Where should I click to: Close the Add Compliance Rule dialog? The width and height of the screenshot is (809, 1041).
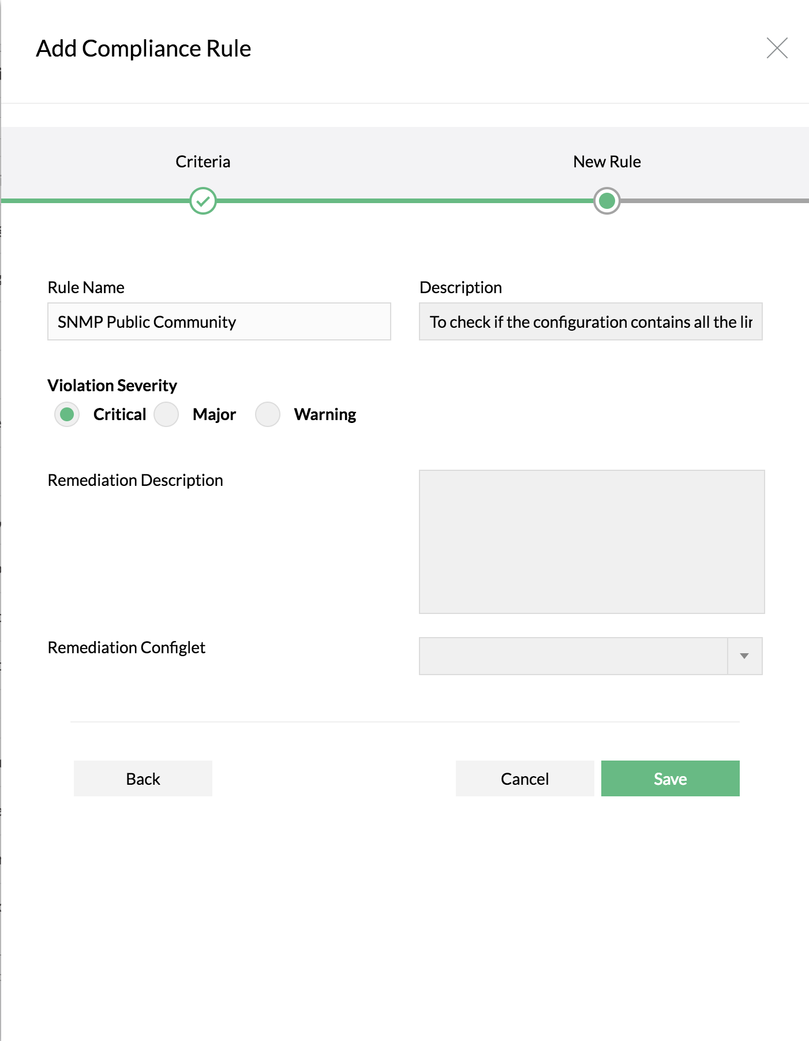777,48
